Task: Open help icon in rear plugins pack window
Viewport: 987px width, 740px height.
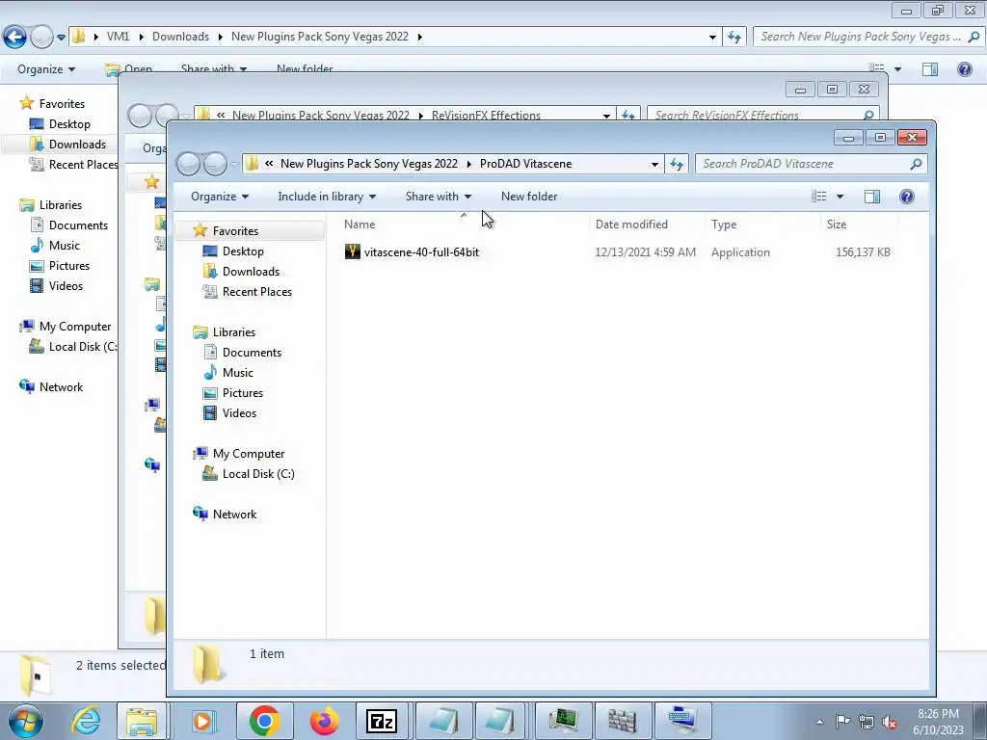Action: point(964,69)
